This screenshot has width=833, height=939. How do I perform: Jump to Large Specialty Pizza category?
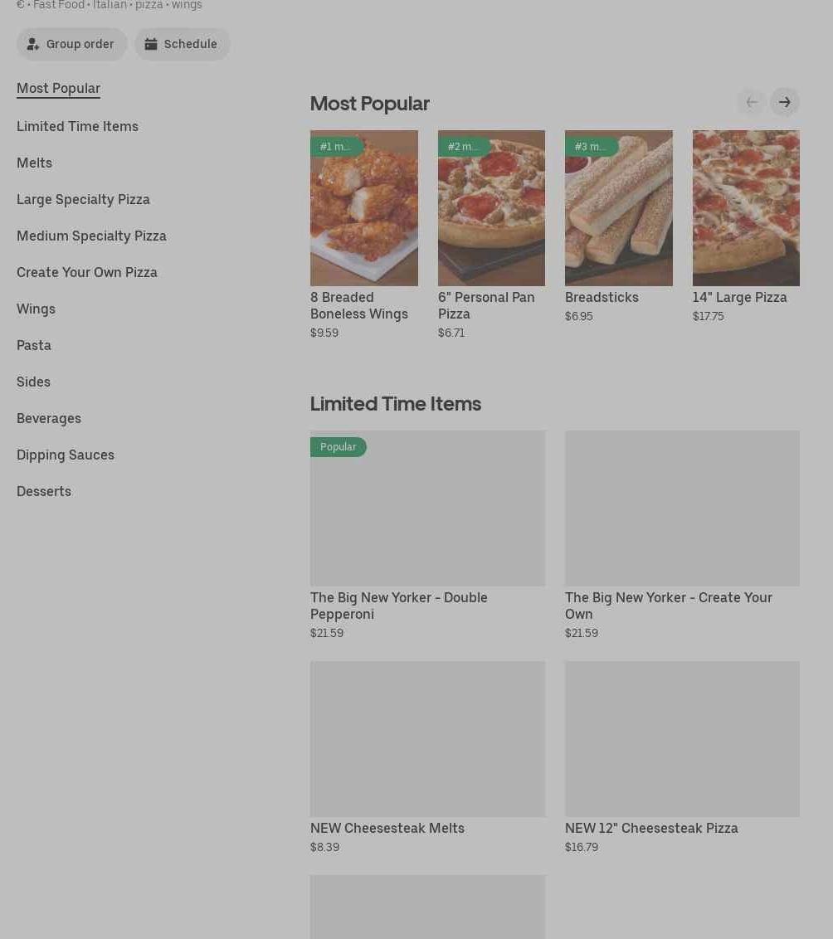[83, 199]
